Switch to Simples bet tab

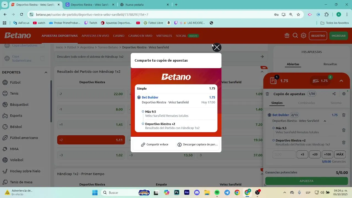point(277,103)
